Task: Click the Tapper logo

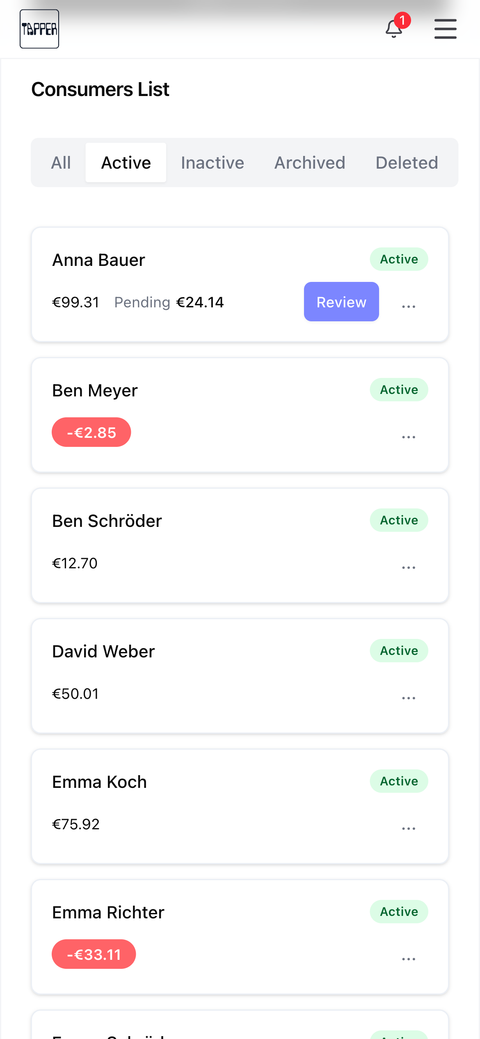Action: (x=39, y=29)
